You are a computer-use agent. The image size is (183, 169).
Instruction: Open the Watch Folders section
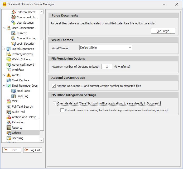[x=21, y=59]
